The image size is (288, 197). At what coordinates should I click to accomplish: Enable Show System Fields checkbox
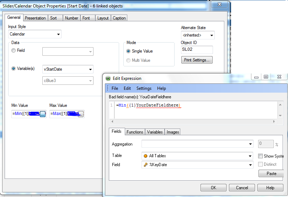(x=260, y=156)
